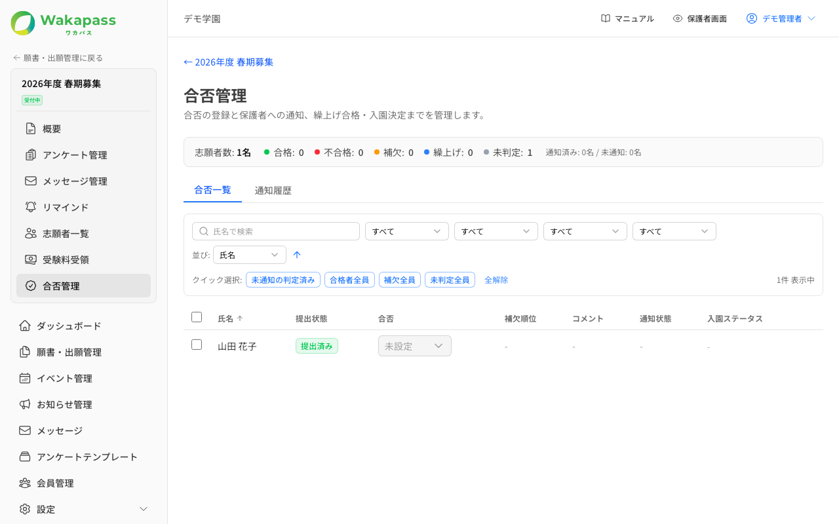This screenshot has width=839, height=524.
Task: Click the アンケートテンプレート stack icon
Action: coord(25,457)
